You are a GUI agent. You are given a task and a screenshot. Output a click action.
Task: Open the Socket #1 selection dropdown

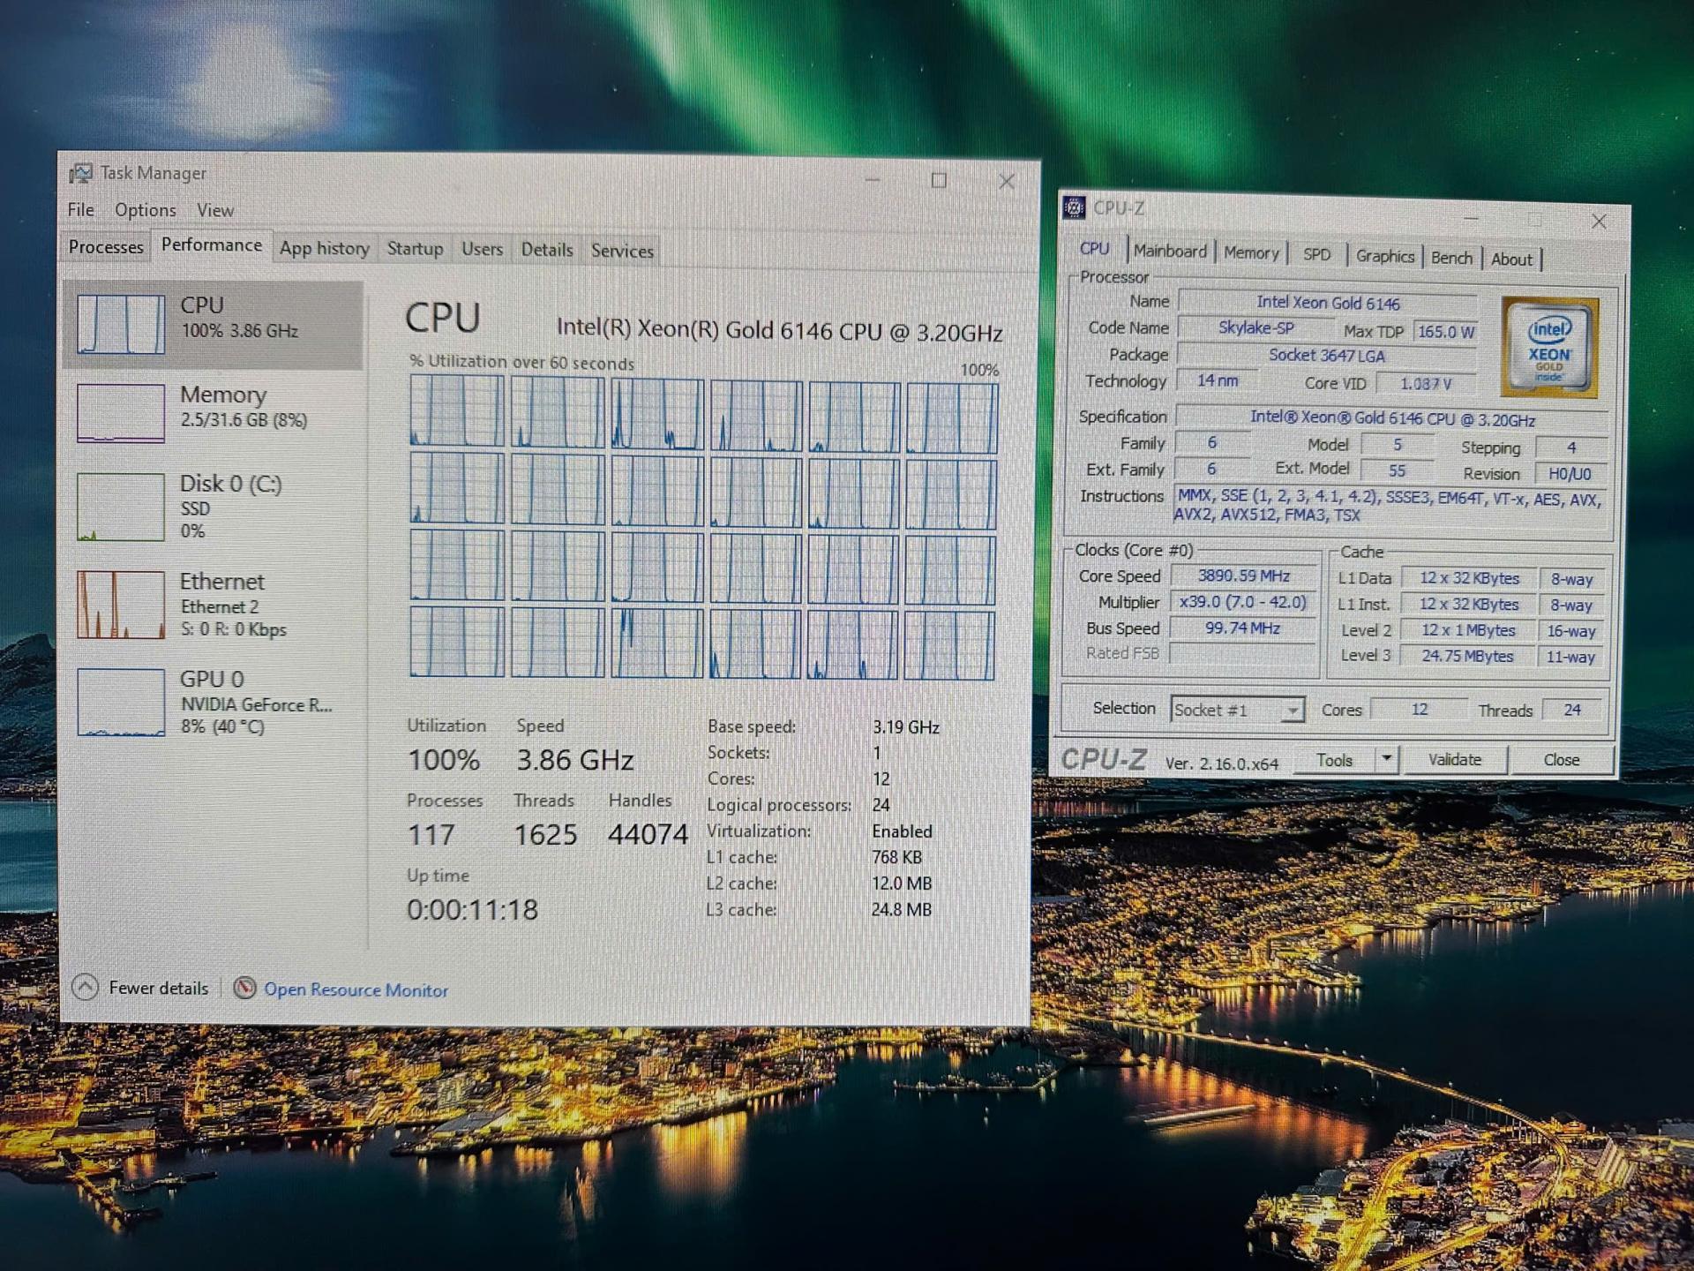[x=1294, y=710]
